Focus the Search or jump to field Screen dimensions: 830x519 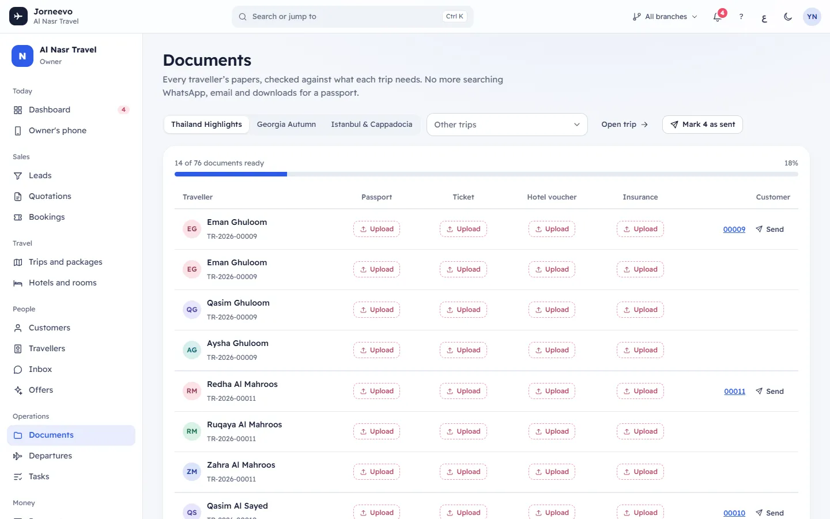point(353,17)
